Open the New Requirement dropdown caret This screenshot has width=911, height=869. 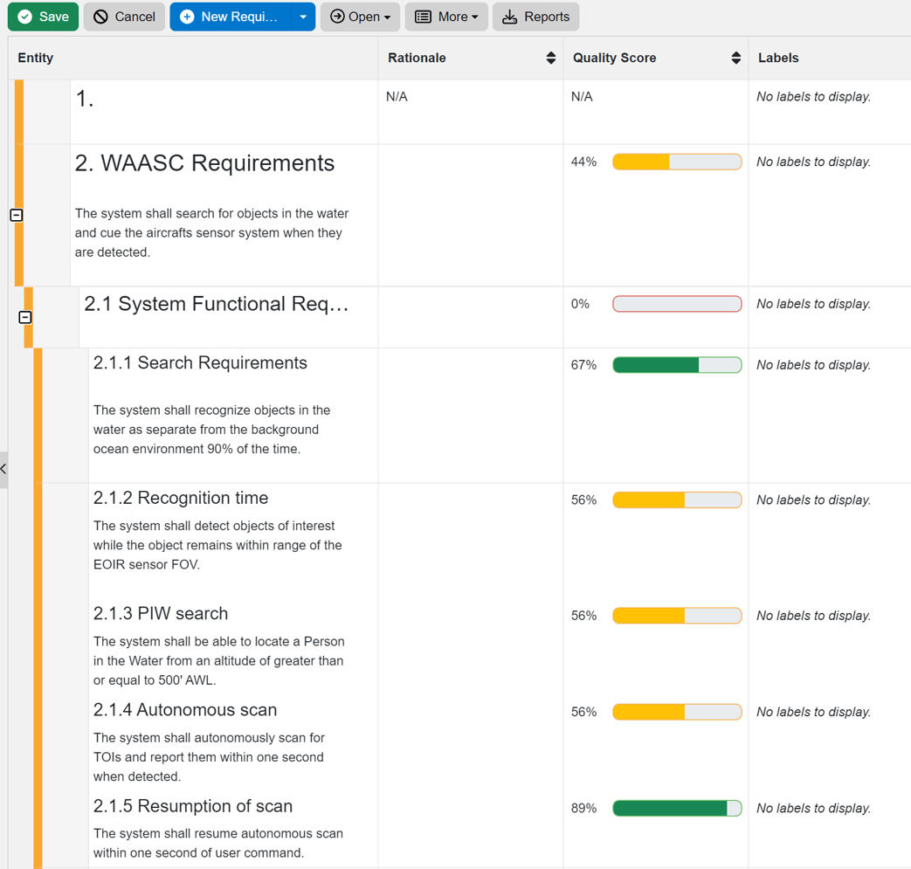(x=302, y=17)
